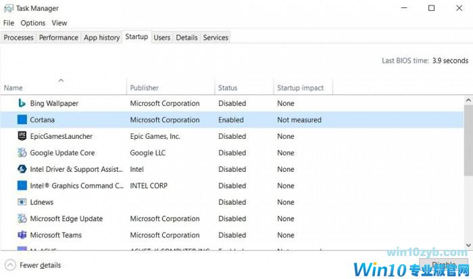Image resolution: width=473 pixels, height=279 pixels.
Task: Click the Fewer details link text
Action: coord(41,266)
